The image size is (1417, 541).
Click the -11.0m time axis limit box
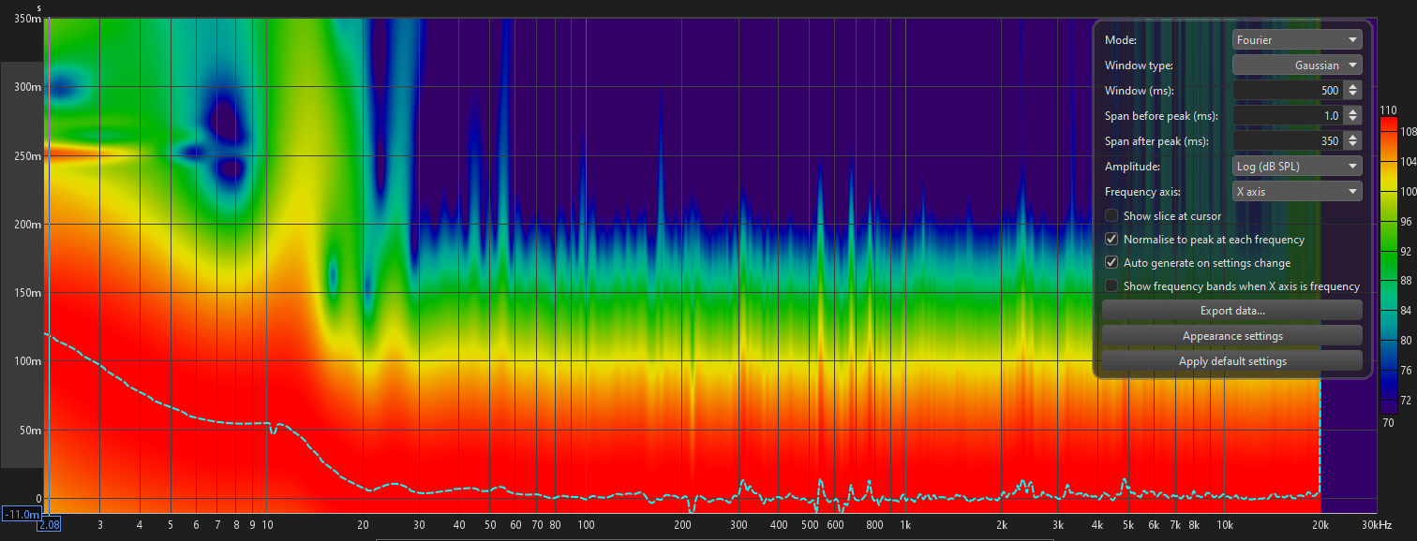[x=22, y=515]
